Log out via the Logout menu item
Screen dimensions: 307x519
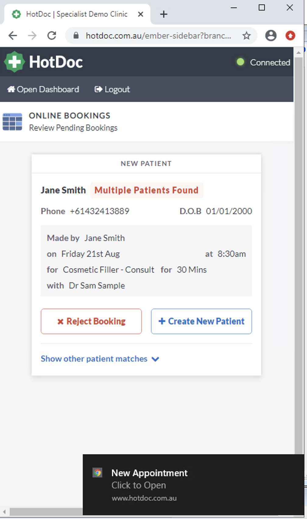[112, 89]
